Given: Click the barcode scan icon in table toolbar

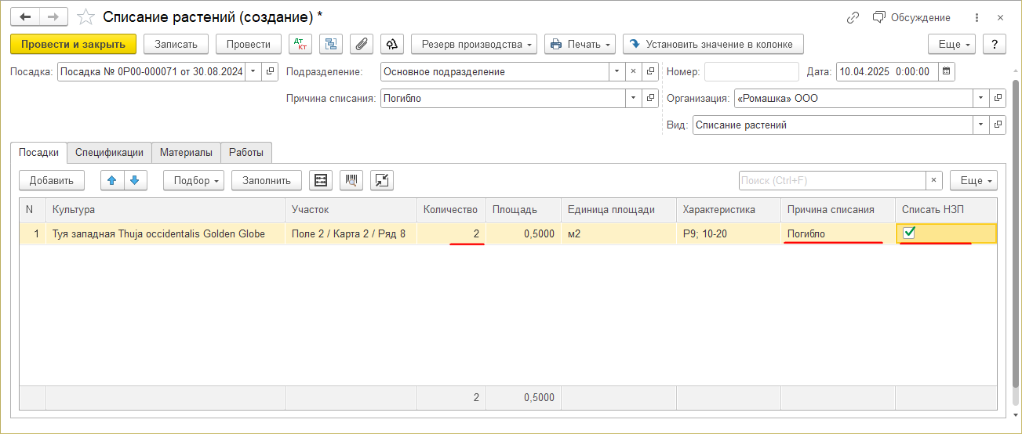Looking at the screenshot, I should click(351, 180).
